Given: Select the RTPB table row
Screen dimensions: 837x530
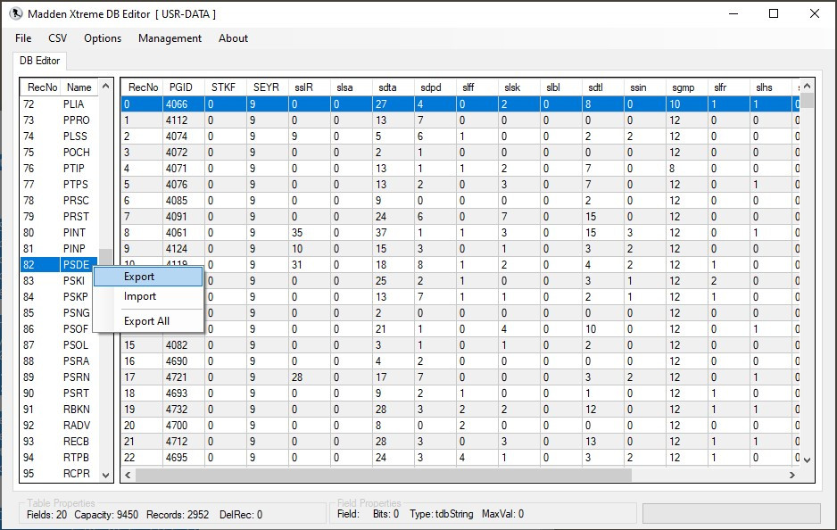Looking at the screenshot, I should pyautogui.click(x=60, y=458).
